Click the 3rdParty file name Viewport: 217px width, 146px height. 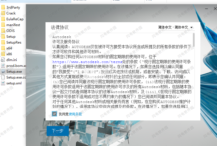(x=13, y=7)
